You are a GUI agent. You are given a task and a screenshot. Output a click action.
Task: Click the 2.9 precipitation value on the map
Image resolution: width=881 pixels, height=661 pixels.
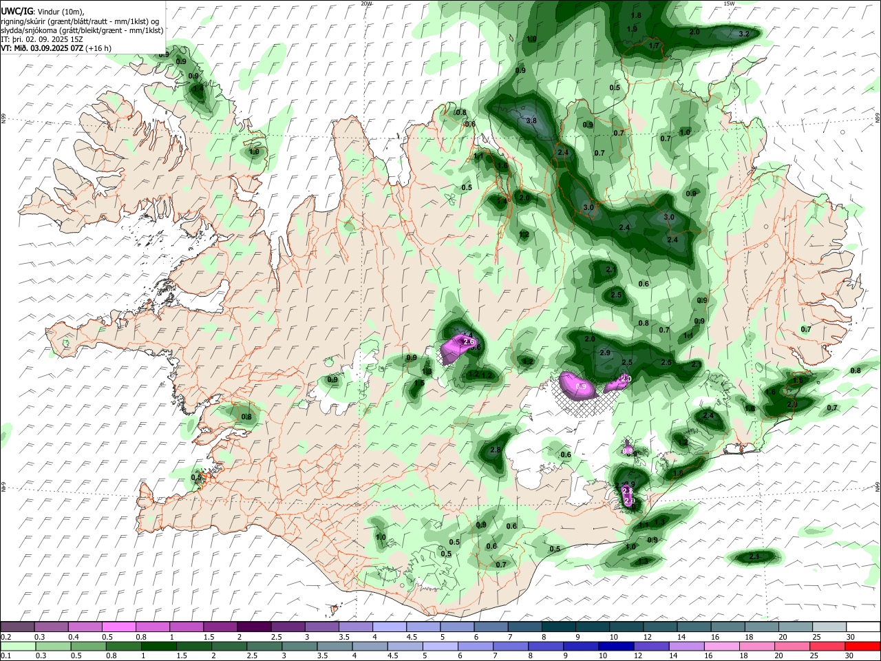pyautogui.click(x=605, y=353)
